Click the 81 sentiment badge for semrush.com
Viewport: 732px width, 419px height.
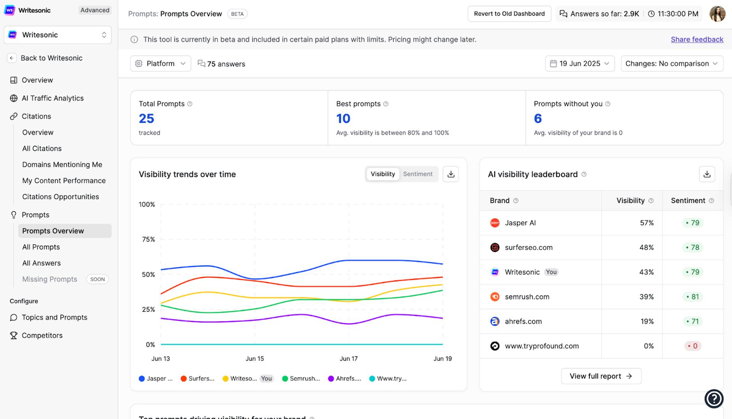point(693,297)
